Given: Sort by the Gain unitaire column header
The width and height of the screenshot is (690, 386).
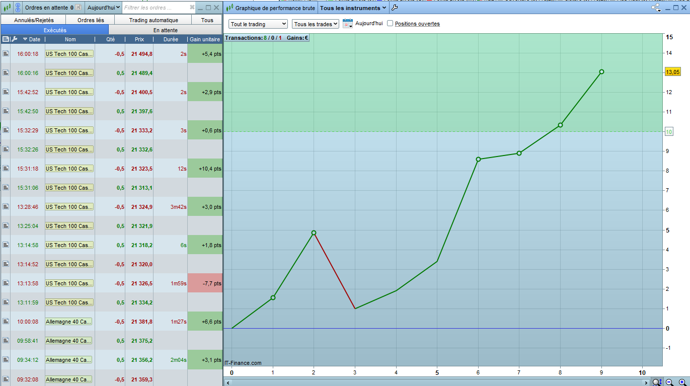Looking at the screenshot, I should click(x=205, y=39).
